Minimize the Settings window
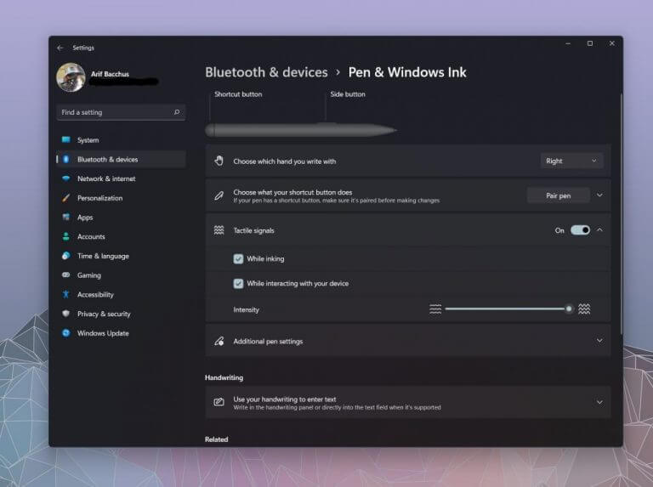 [x=568, y=43]
